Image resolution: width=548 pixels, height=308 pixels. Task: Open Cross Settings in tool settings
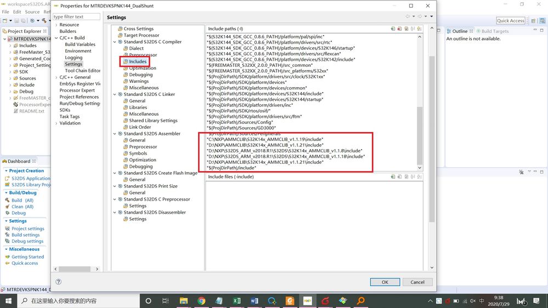coord(138,28)
